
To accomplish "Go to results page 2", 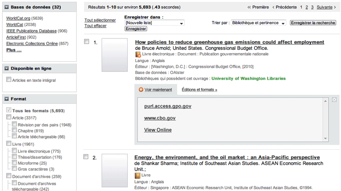I will (x=307, y=7).
